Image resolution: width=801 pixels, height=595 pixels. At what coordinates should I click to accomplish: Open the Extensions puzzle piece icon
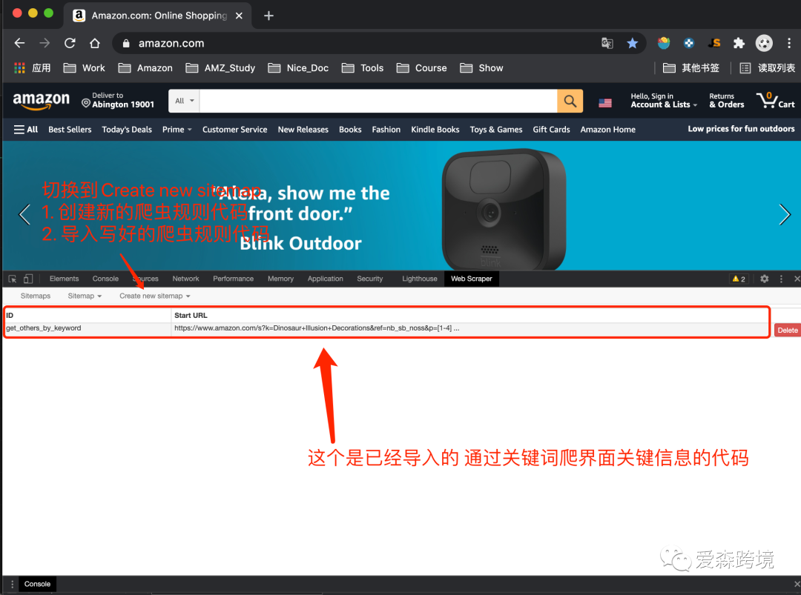(x=739, y=44)
